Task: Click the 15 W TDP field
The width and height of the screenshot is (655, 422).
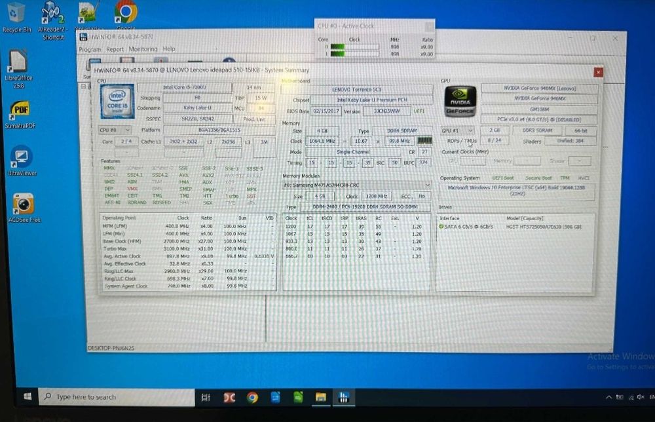Action: click(261, 98)
